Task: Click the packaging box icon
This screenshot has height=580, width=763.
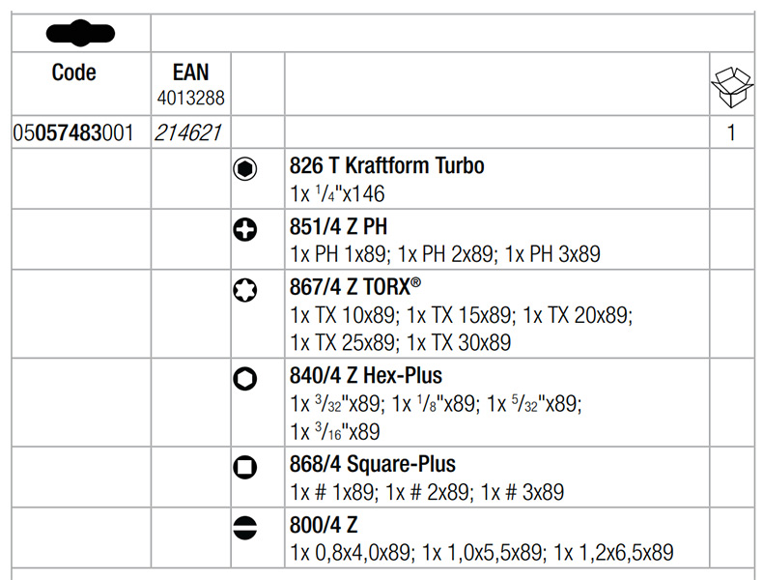Action: [730, 88]
